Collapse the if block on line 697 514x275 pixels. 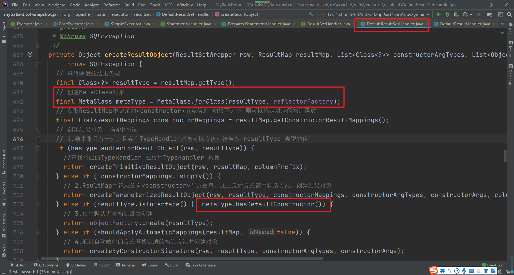pyautogui.click(x=38, y=148)
